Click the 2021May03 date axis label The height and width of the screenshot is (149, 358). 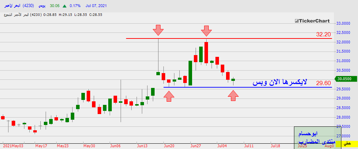(x=13, y=146)
